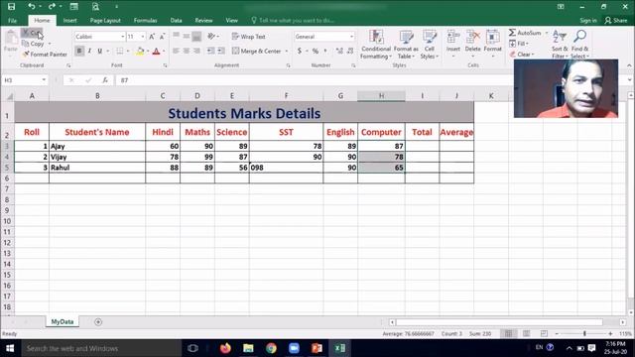Click the Insert Function fx icon
635x357 pixels.
(105, 80)
